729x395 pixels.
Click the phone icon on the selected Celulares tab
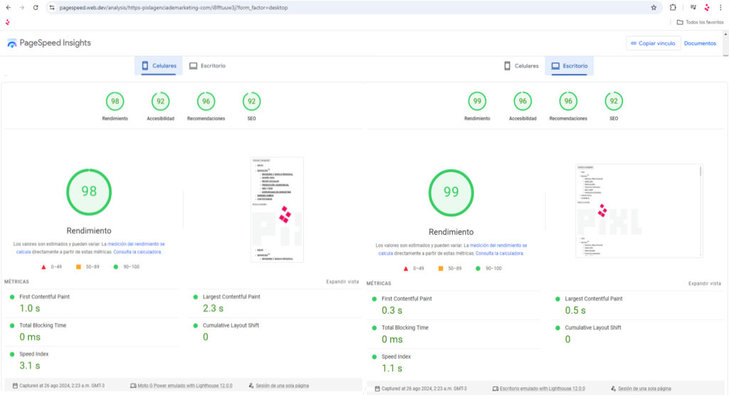[145, 65]
